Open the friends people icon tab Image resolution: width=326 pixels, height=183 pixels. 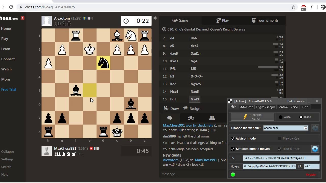click(x=212, y=118)
